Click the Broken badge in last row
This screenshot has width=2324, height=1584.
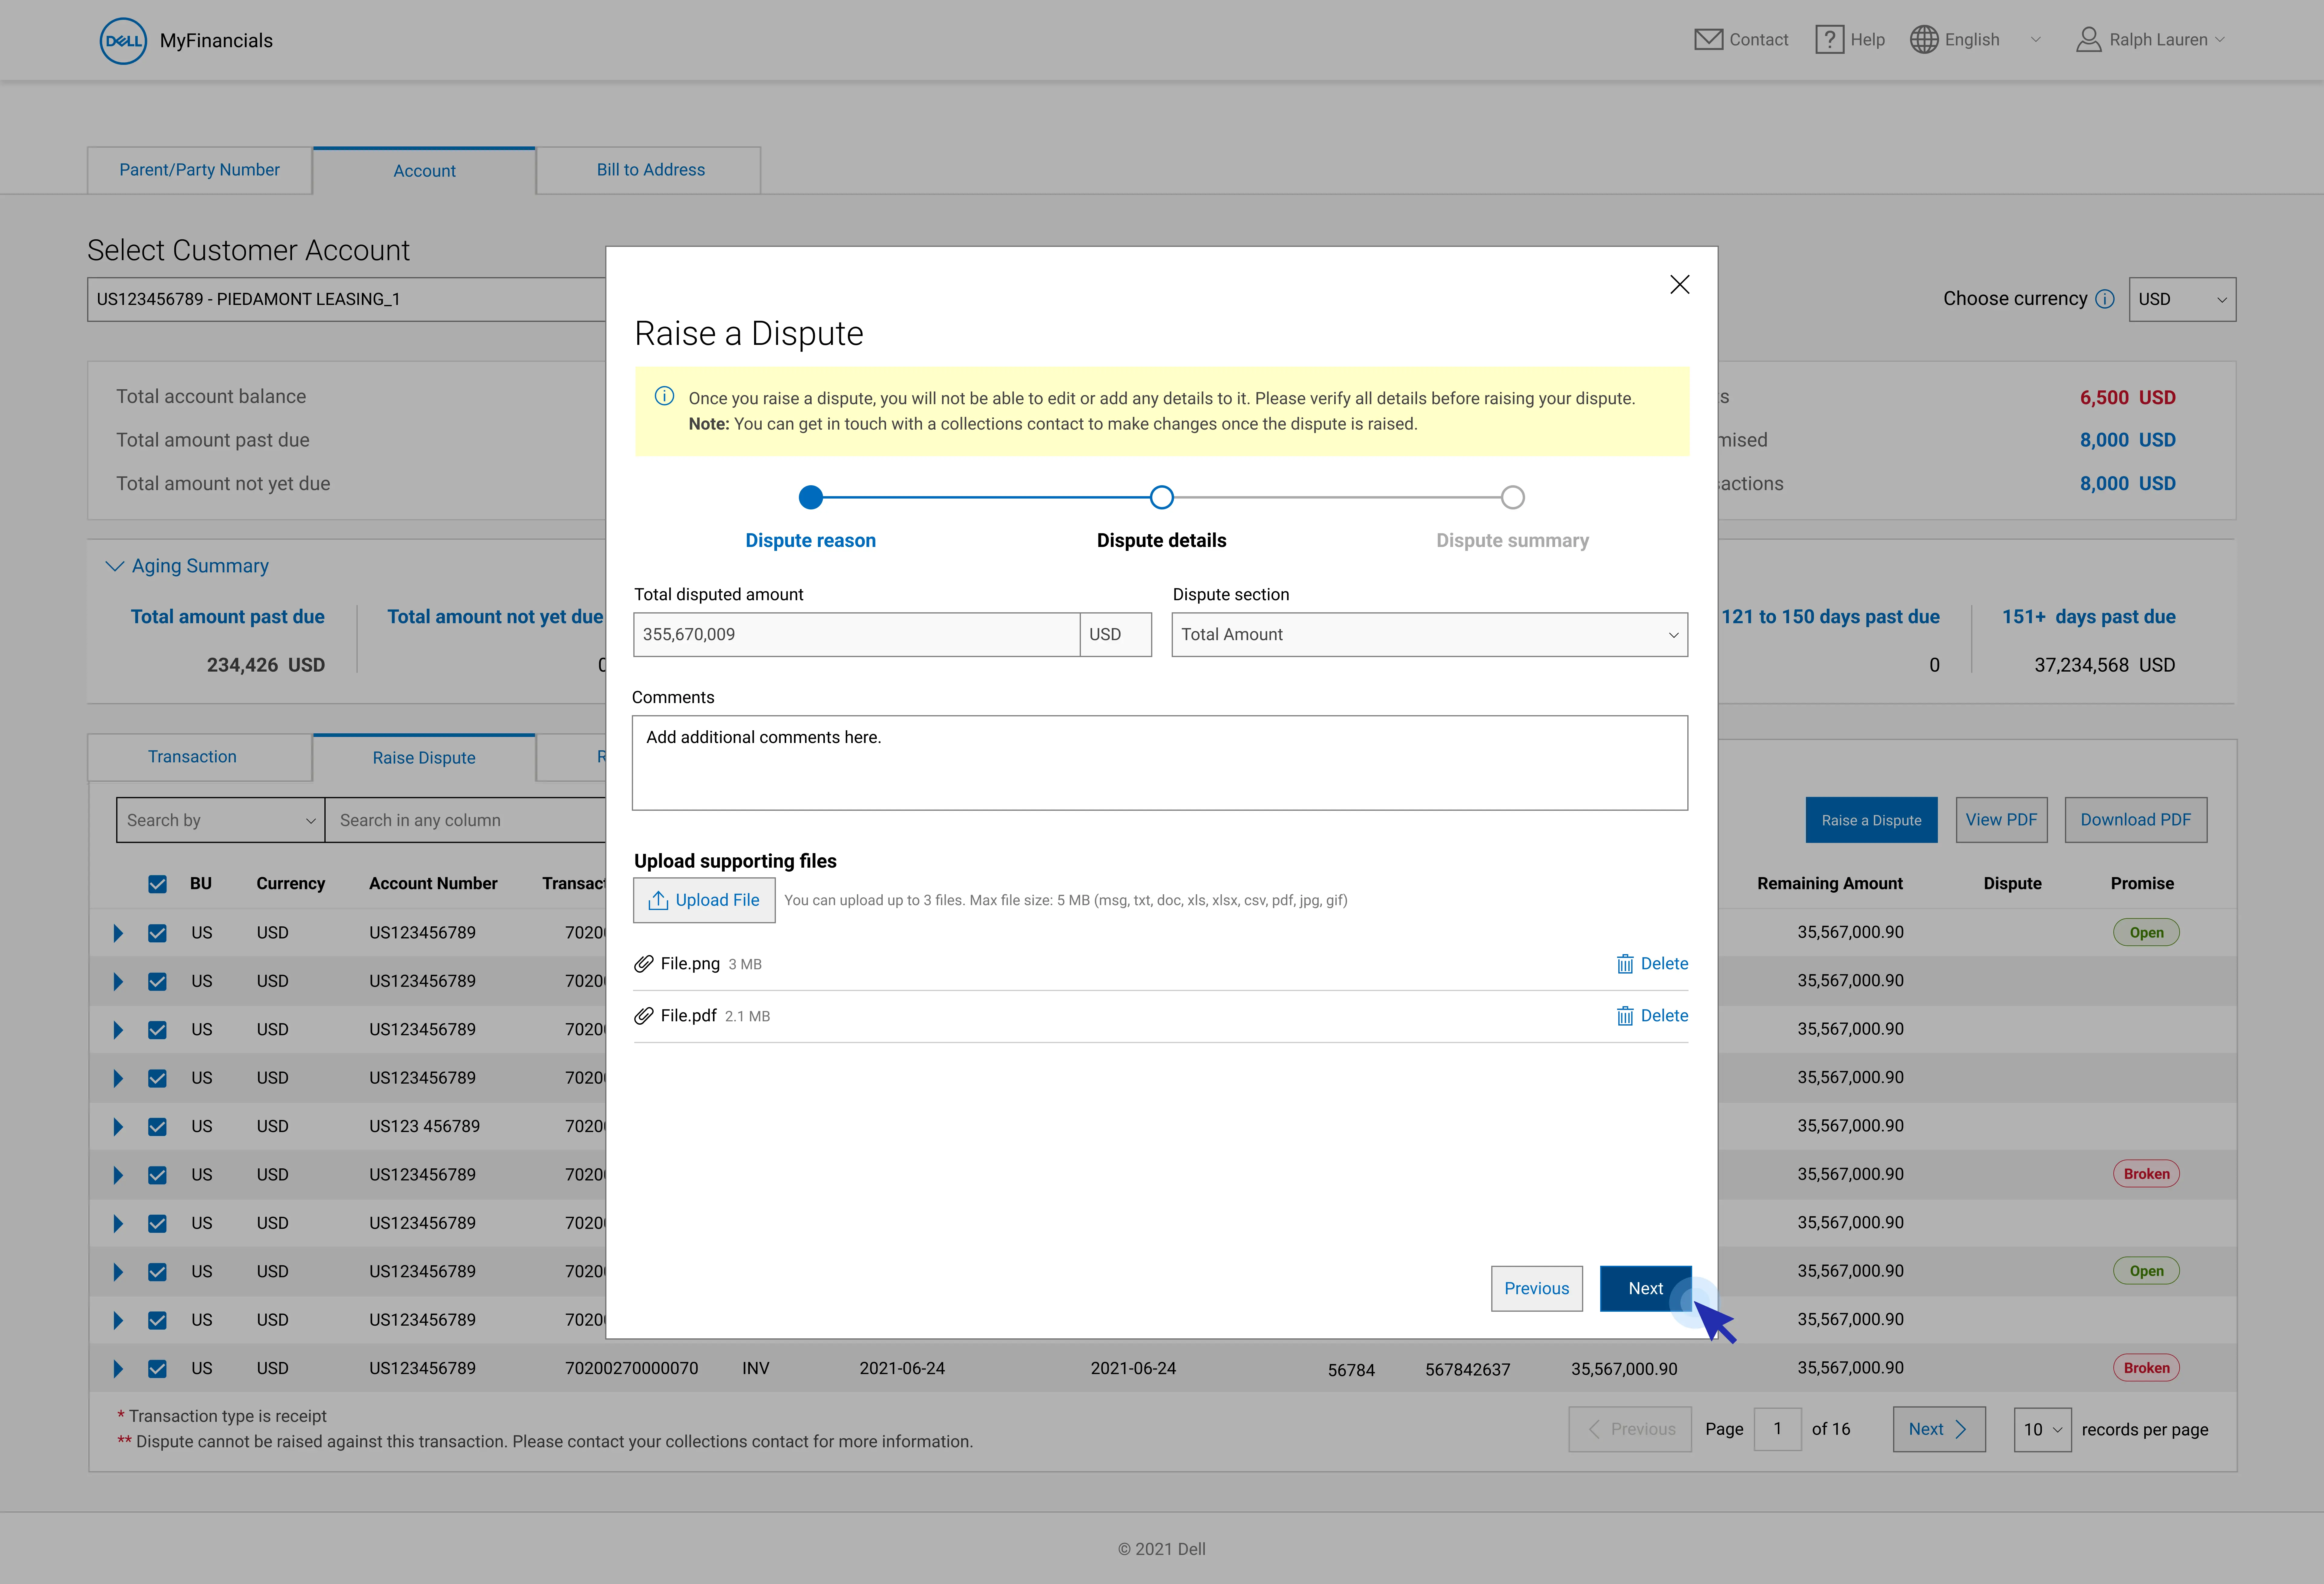[2146, 1368]
